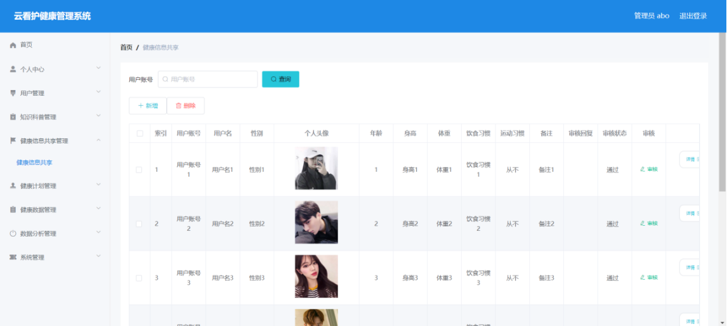The height and width of the screenshot is (326, 727).
Task: Tick the checkbox for row 用户名3
Action: [139, 278]
